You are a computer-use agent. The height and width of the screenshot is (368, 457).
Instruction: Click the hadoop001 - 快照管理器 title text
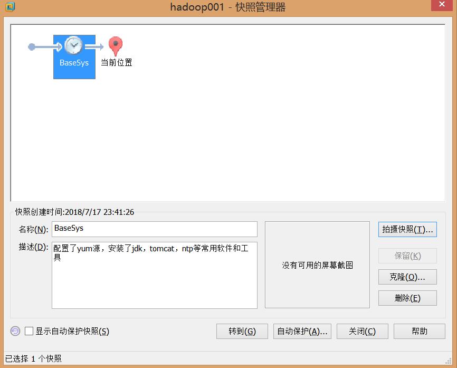(x=228, y=7)
